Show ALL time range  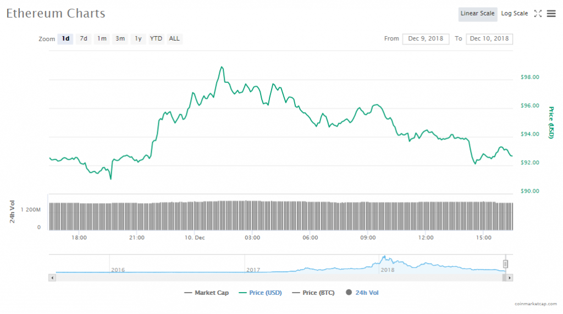[x=174, y=39]
